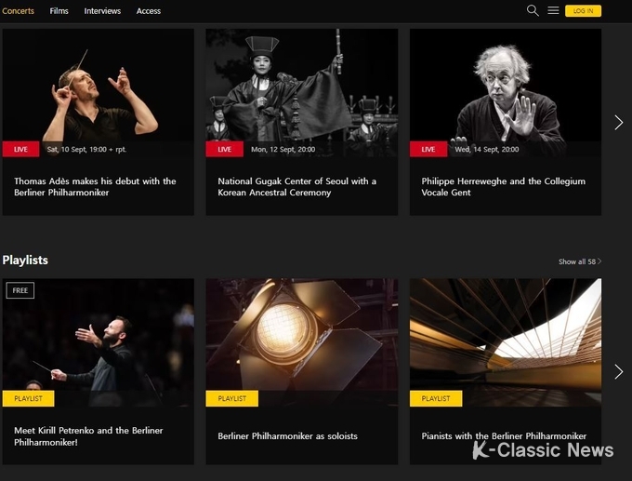632x481 pixels.
Task: Open the Interviews section
Action: point(102,11)
